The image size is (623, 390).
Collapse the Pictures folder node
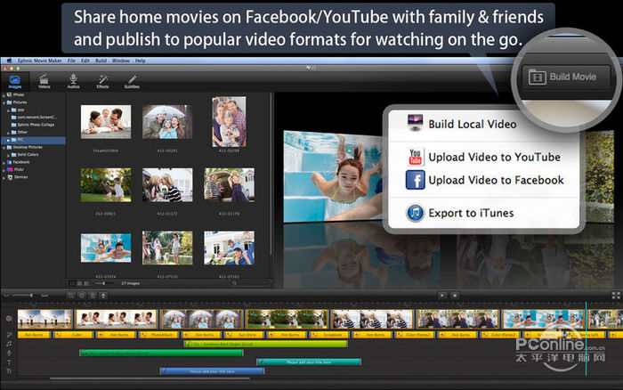tap(4, 102)
